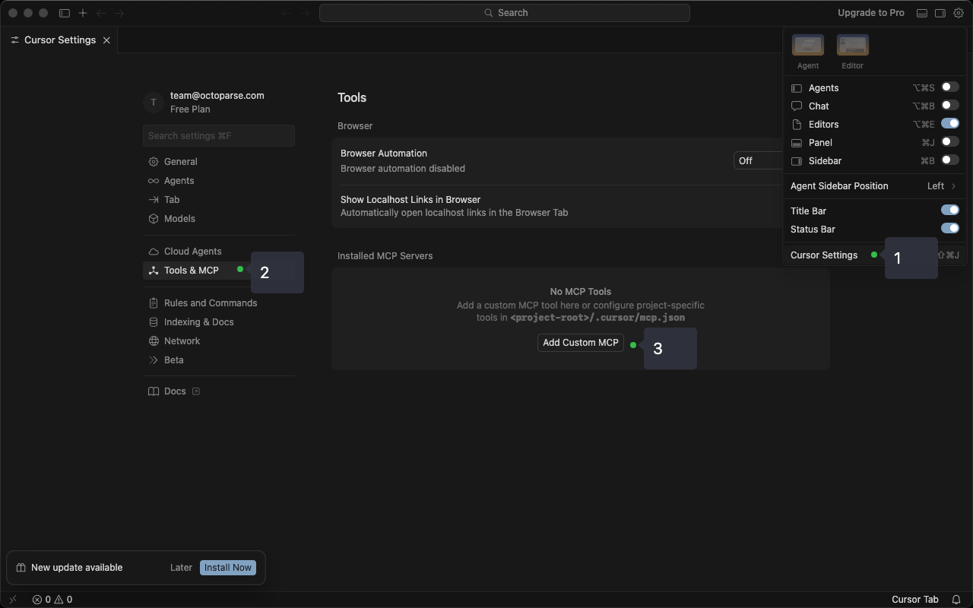This screenshot has height=608, width=973.
Task: Open the Beta settings section
Action: (219, 360)
